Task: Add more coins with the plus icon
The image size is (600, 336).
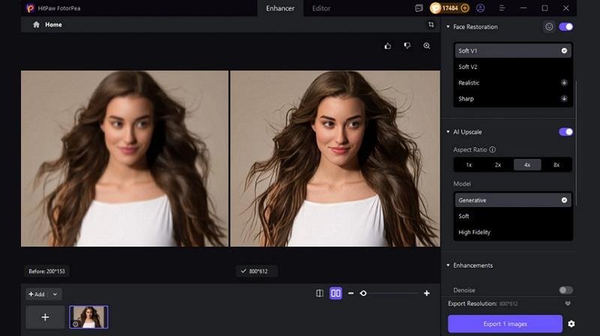Action: [465, 8]
